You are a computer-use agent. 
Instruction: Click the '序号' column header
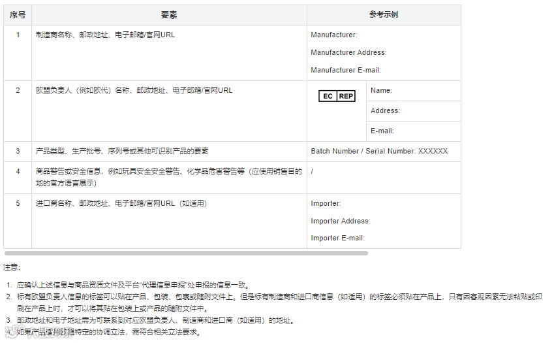coord(18,15)
